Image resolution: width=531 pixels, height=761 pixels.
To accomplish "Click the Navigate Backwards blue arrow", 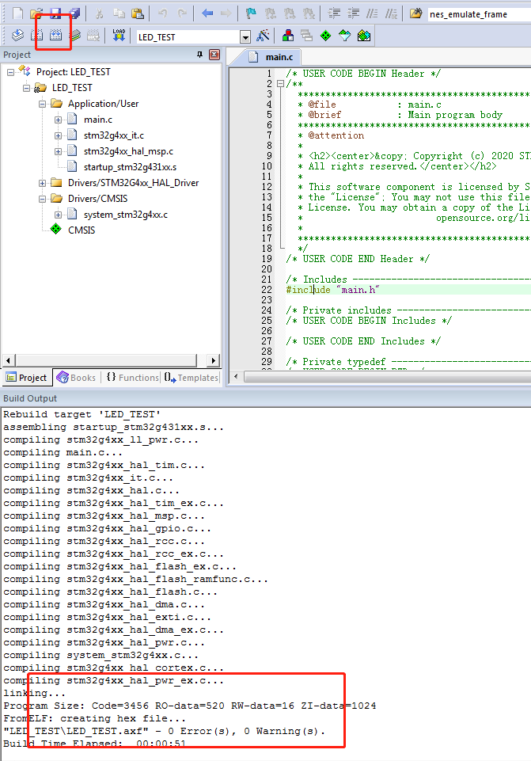I will [207, 13].
